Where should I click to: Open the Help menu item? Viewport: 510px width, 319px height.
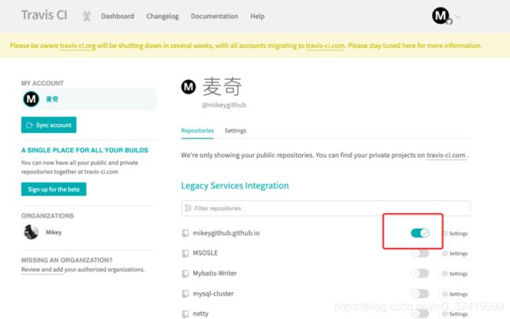(x=257, y=16)
